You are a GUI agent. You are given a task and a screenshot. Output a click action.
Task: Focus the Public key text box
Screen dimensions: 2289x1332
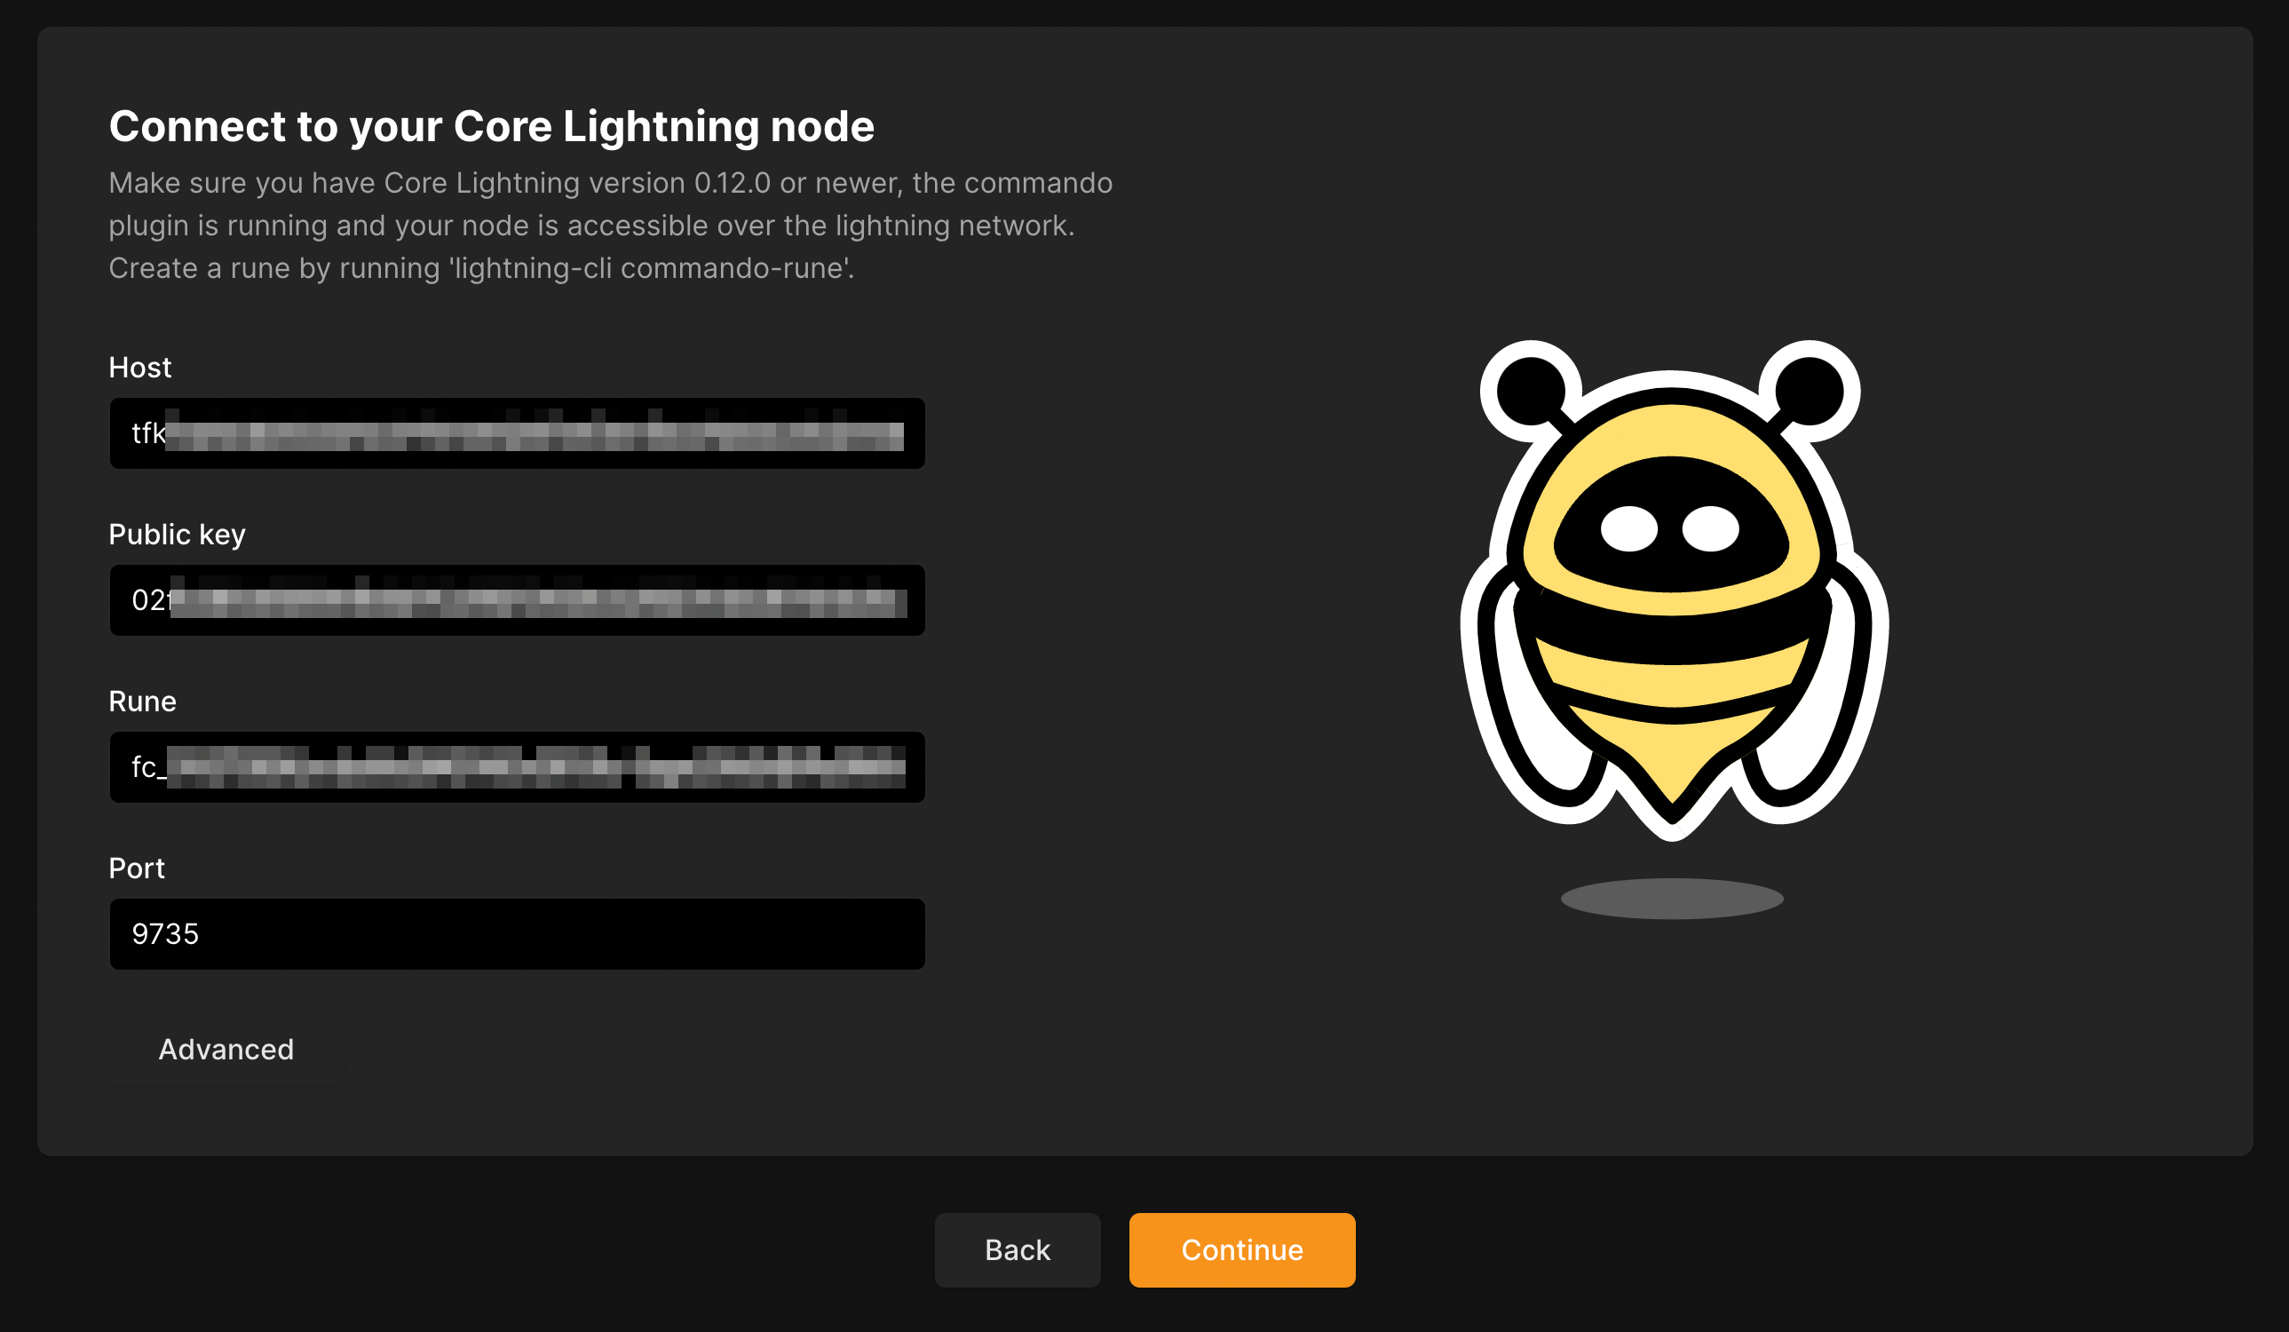coord(516,600)
